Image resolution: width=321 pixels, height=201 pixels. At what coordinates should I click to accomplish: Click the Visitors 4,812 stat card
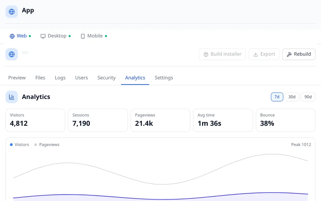pos(35,120)
